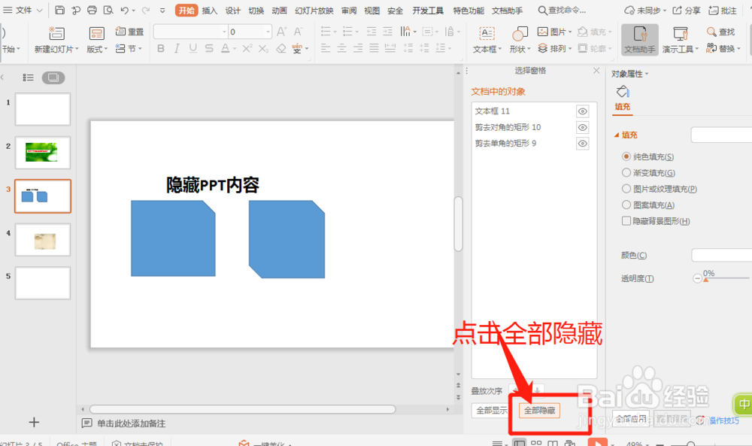Viewport: 752px width, 446px height.
Task: Toggle bold formatting
Action: point(161,48)
